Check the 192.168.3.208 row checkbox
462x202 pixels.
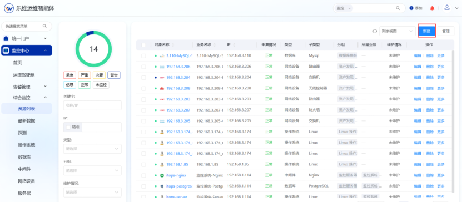tap(143, 88)
